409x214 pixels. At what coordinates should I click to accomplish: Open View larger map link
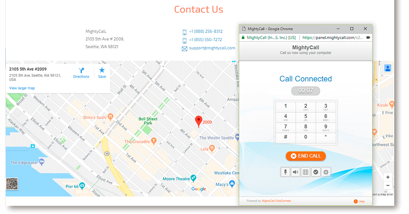coord(22,88)
